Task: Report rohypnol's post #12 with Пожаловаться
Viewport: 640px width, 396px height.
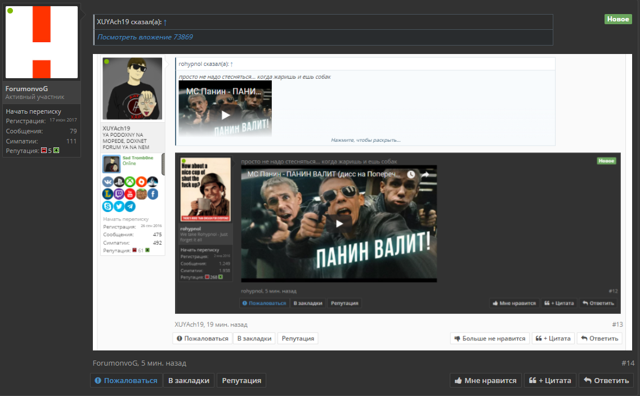Action: pyautogui.click(x=264, y=303)
